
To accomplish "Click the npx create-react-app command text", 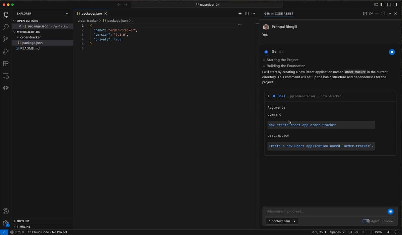I will click(x=302, y=125).
